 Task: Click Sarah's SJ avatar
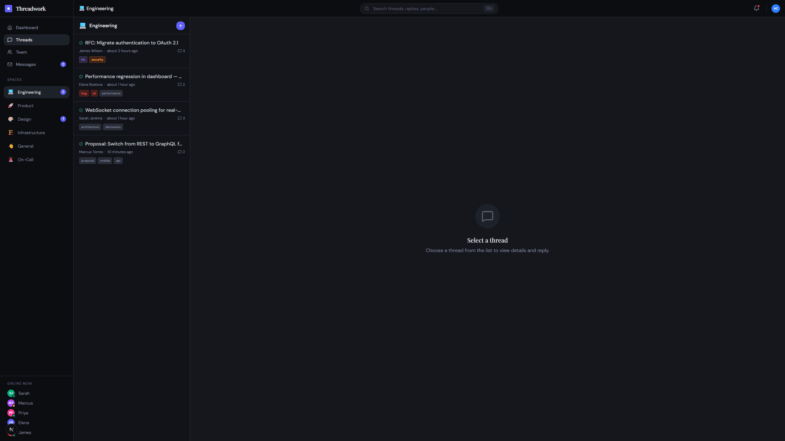coord(11,393)
